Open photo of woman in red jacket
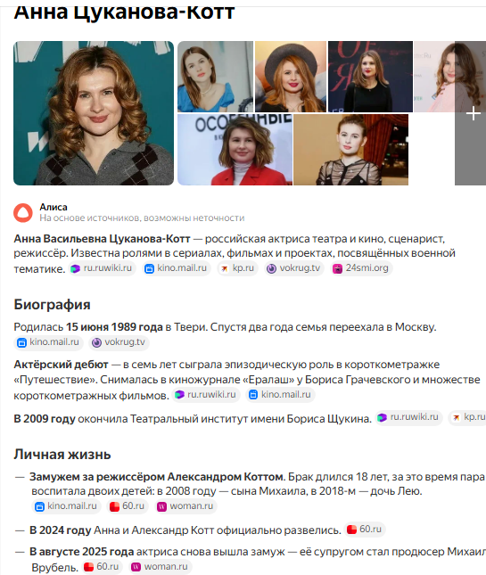486x575 pixels. point(235,150)
